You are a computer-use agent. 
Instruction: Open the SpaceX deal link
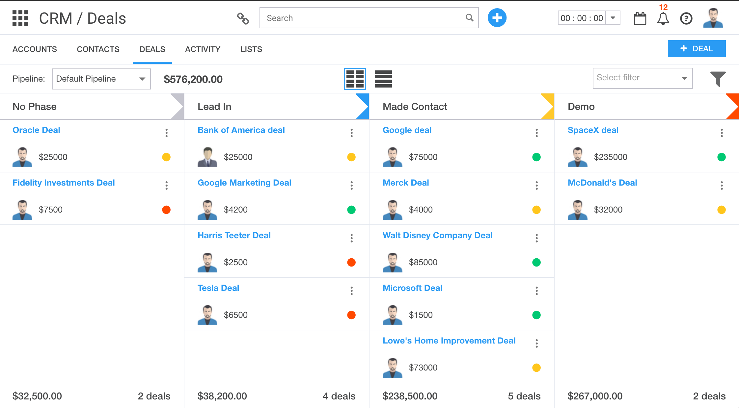pyautogui.click(x=593, y=130)
